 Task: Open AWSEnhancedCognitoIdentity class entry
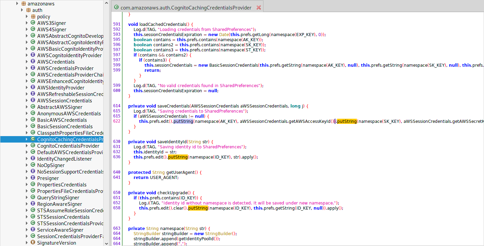click(x=70, y=81)
